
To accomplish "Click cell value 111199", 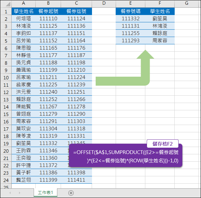I will (x=48, y=70).
